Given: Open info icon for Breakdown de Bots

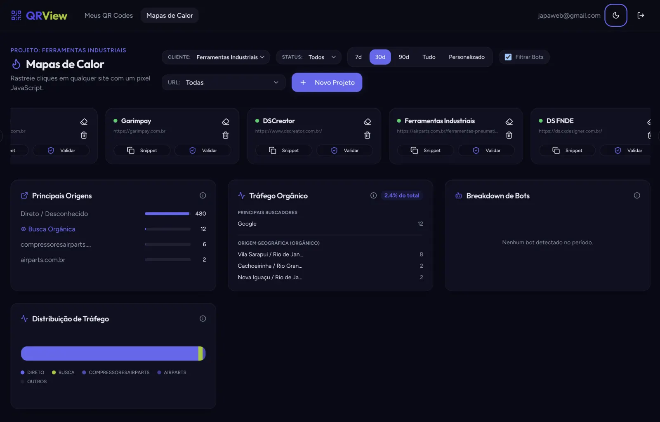Looking at the screenshot, I should point(637,196).
